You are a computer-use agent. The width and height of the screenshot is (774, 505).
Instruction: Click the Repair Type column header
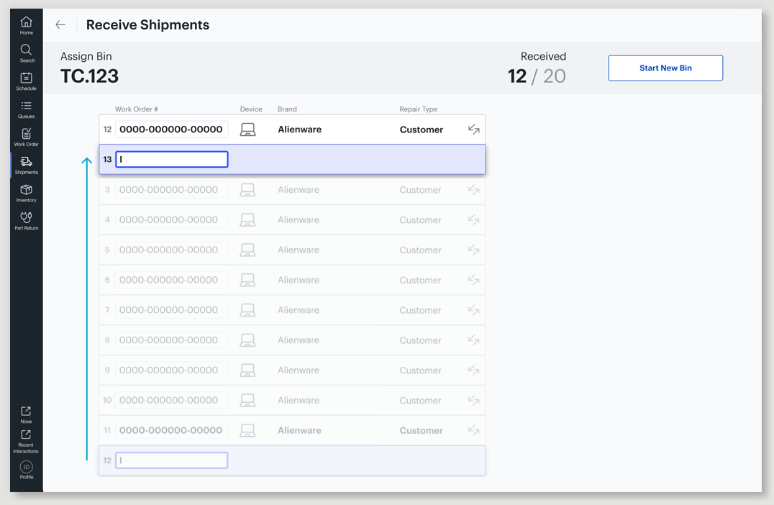pos(419,109)
